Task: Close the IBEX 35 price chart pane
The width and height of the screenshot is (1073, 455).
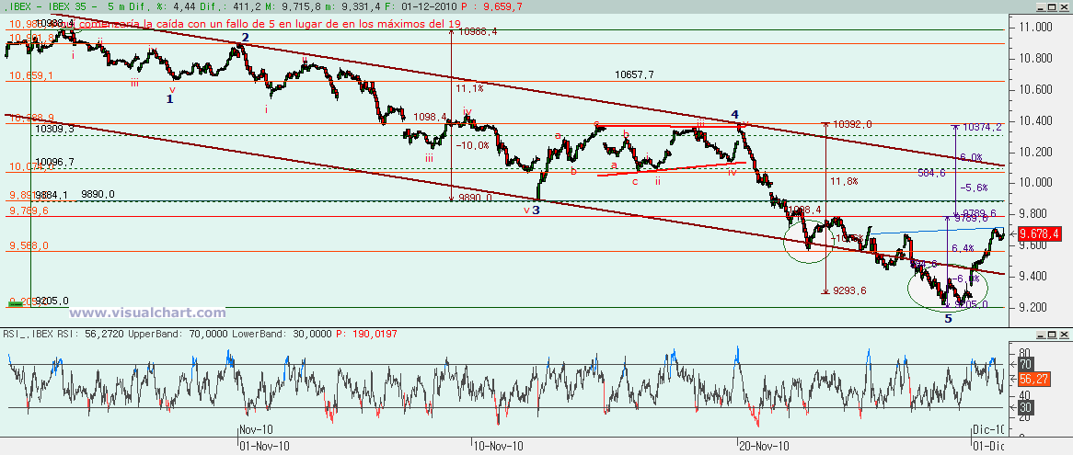Action: click(x=1065, y=6)
